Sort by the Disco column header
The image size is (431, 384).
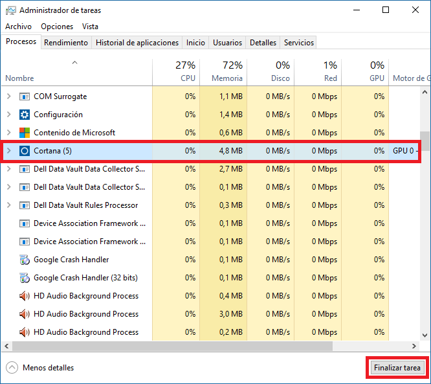coord(271,72)
